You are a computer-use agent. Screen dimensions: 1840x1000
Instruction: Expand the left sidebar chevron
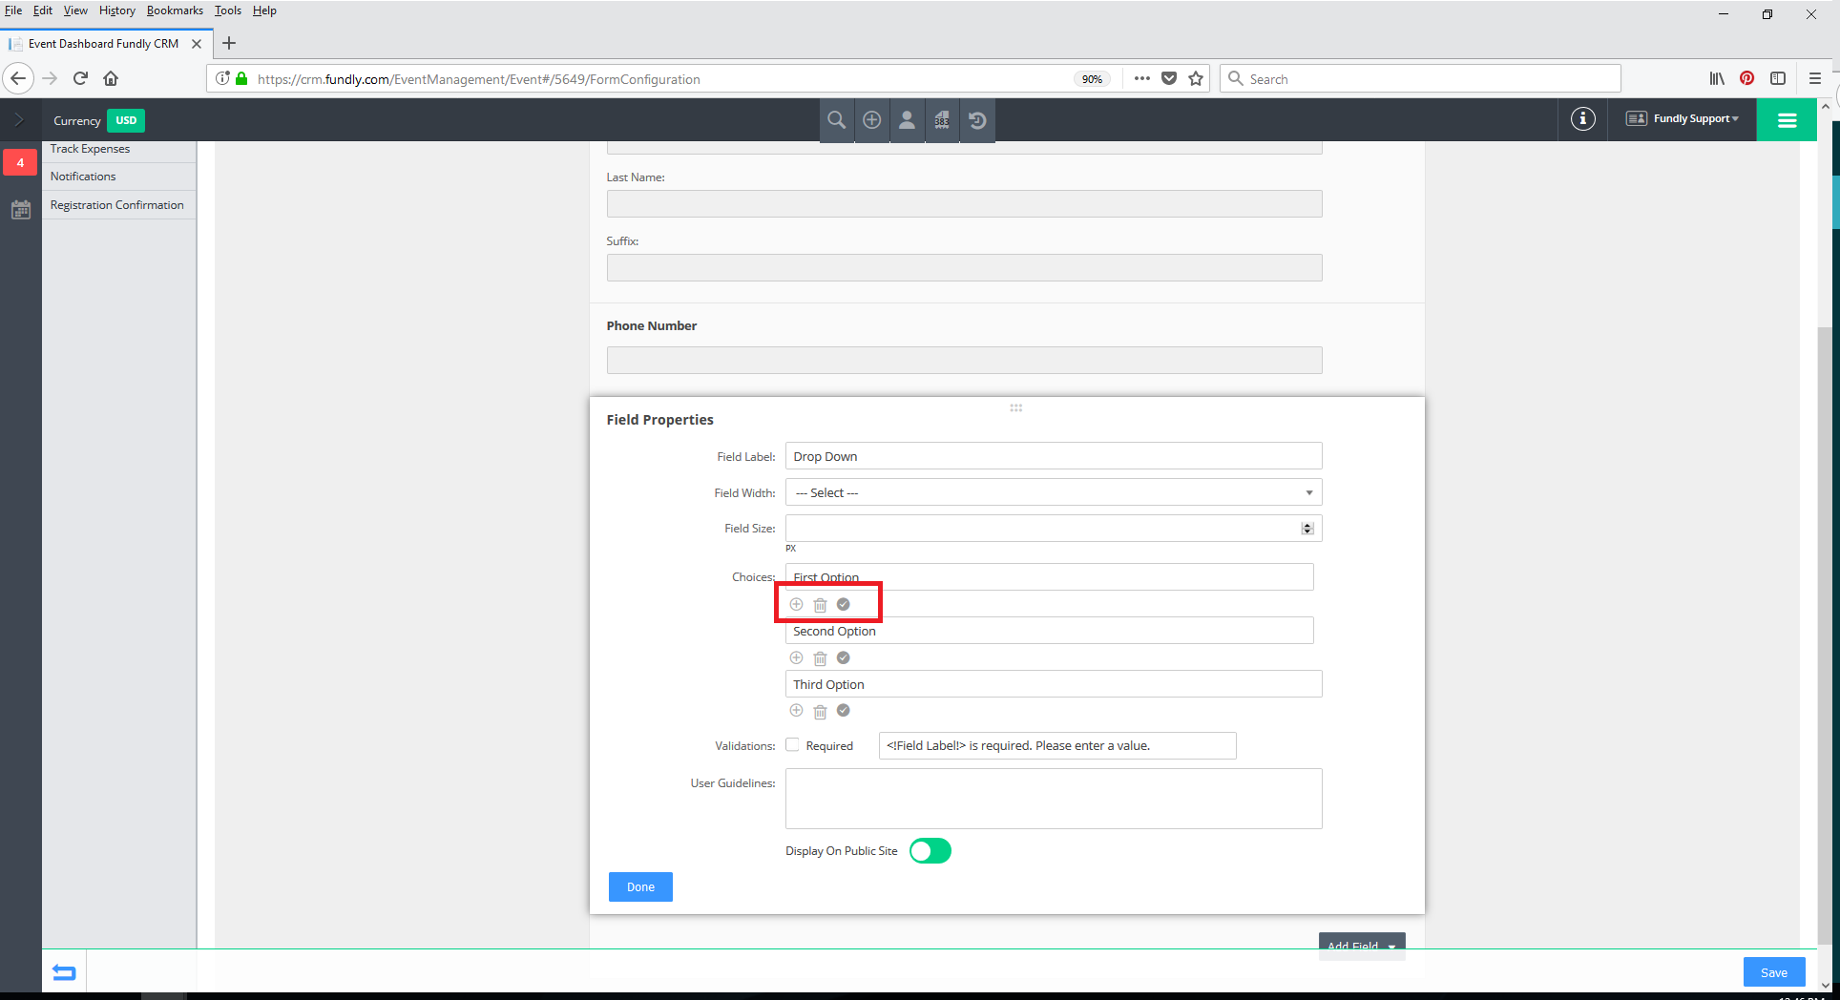tap(19, 120)
